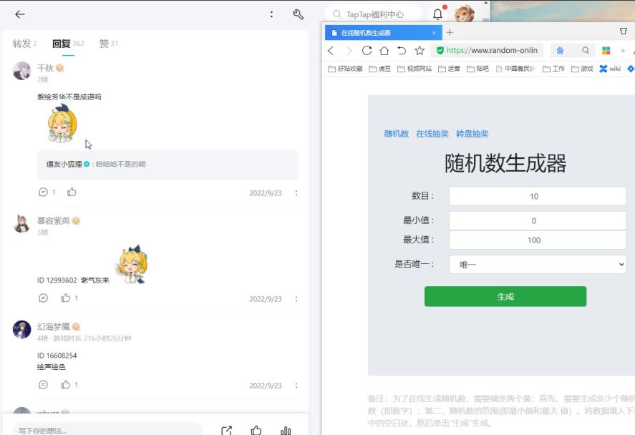Screen dimensions: 635x435
Task: Switch to the 转发 tab
Action: (24, 44)
